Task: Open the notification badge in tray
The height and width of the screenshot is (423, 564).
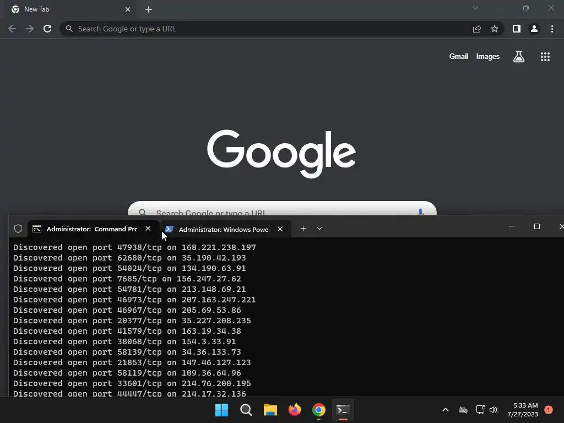Action: tap(548, 410)
